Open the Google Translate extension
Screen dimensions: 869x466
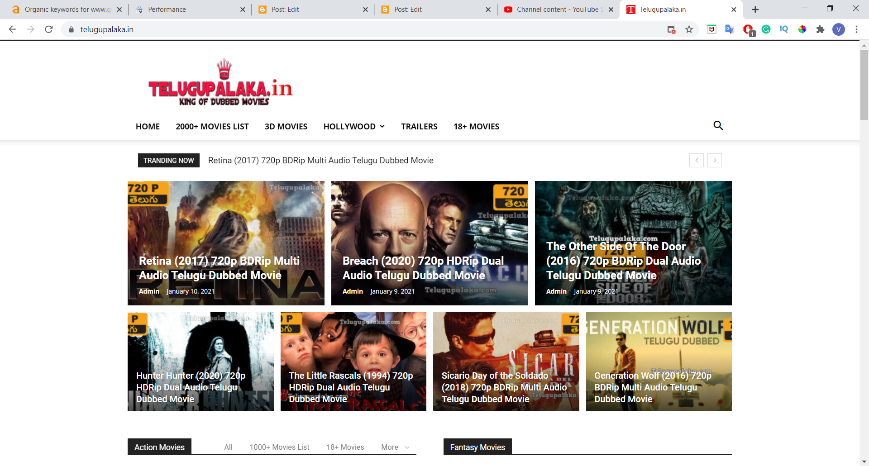[x=730, y=29]
